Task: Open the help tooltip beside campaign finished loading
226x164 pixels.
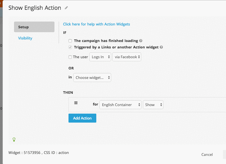Action: [140, 41]
